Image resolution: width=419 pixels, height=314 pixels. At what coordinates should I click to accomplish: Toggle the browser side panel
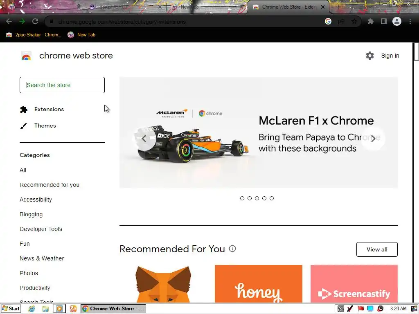(384, 21)
